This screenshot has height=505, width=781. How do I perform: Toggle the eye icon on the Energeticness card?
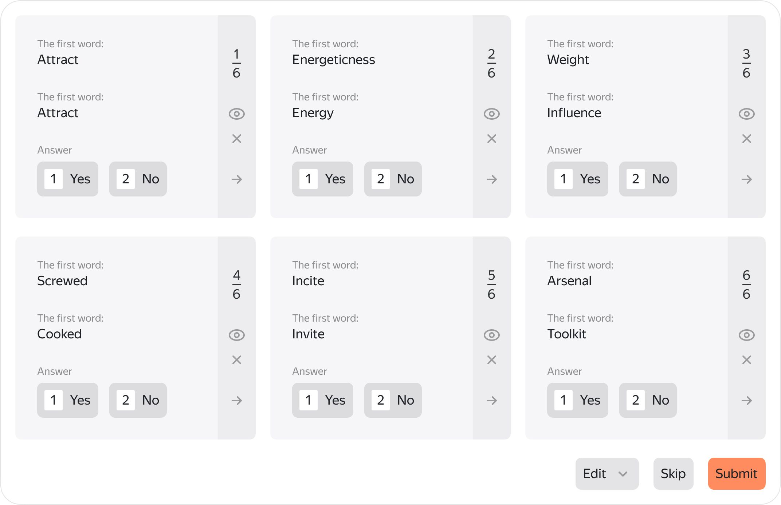pyautogui.click(x=492, y=114)
